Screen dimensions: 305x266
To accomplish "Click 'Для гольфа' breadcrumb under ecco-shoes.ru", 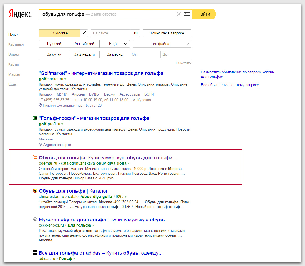I will [x=79, y=225].
